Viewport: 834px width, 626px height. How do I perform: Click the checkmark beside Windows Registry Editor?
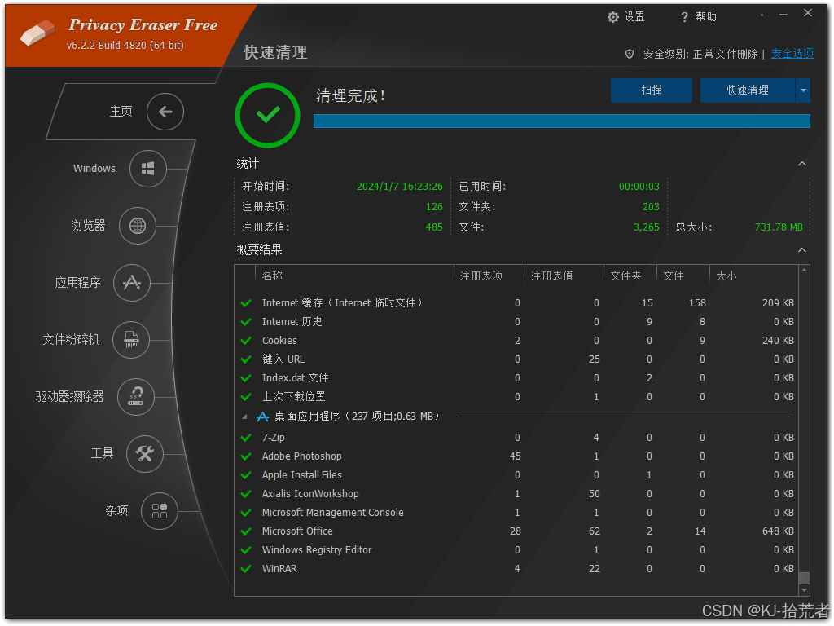point(246,550)
